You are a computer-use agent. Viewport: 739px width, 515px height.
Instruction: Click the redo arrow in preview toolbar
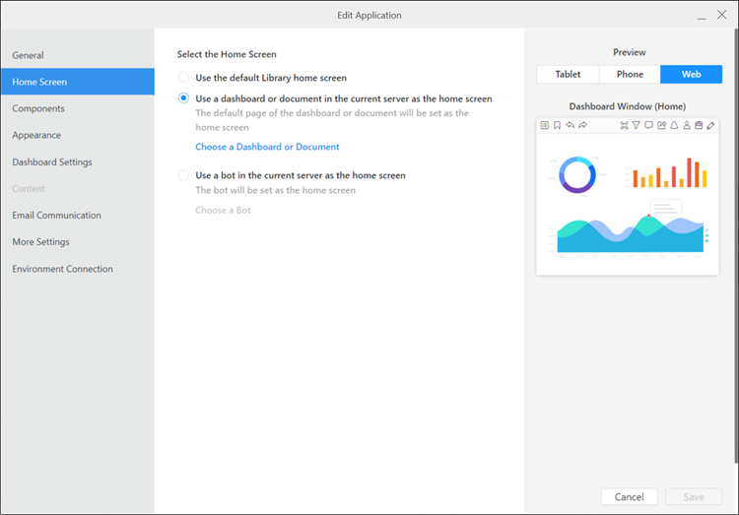point(583,126)
